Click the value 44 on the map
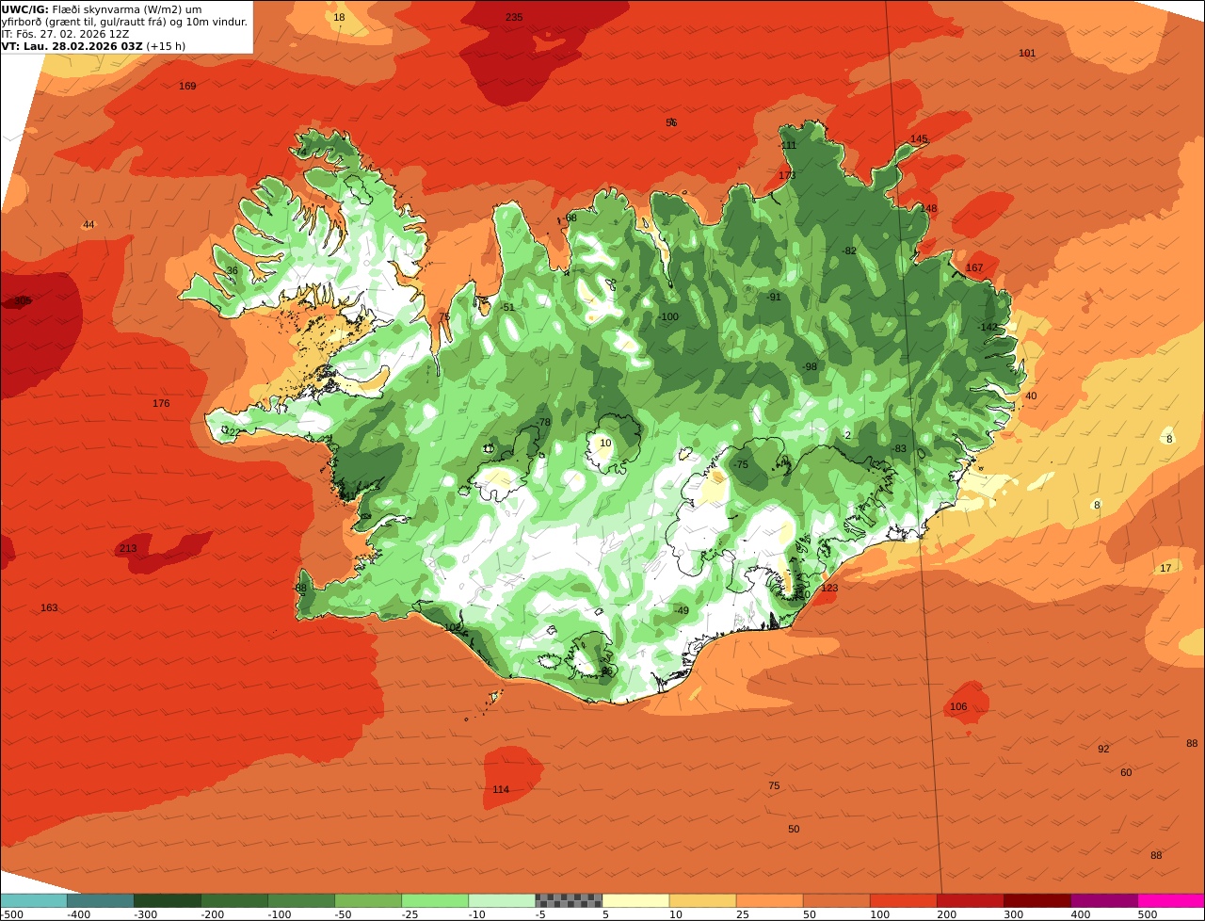Image resolution: width=1205 pixels, height=921 pixels. (88, 224)
